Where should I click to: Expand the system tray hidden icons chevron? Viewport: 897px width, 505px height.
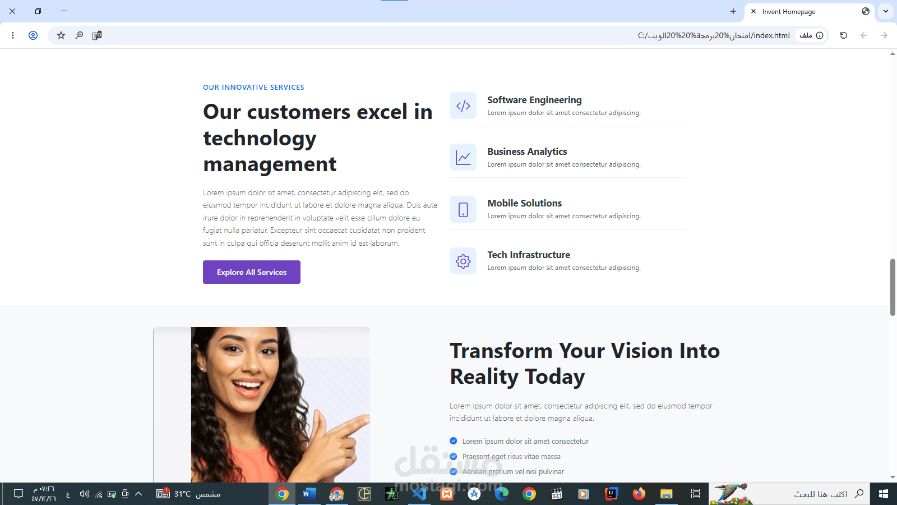tap(138, 494)
